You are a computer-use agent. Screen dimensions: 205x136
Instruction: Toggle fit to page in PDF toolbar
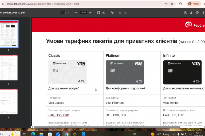point(98,13)
